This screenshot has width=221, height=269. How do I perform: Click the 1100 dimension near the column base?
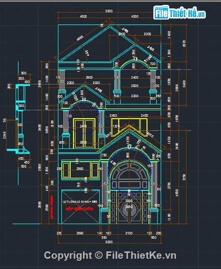[169, 217]
